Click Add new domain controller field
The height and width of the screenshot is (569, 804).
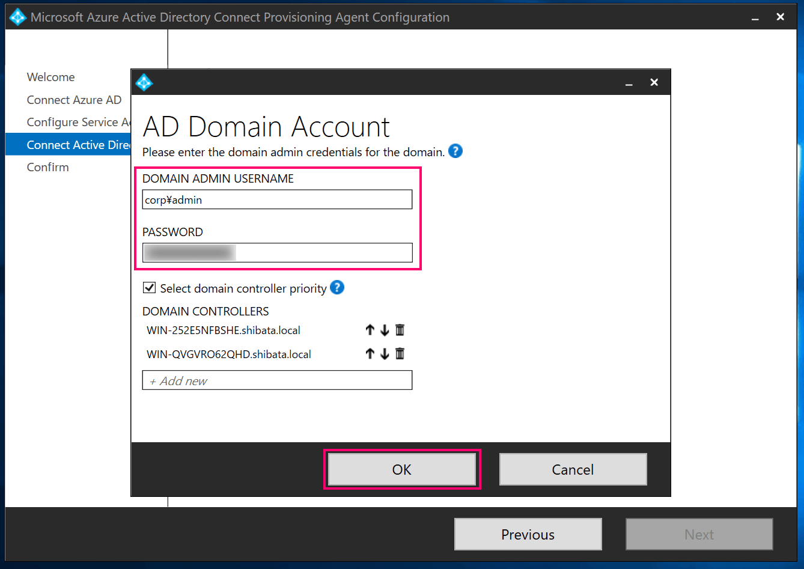coord(276,380)
